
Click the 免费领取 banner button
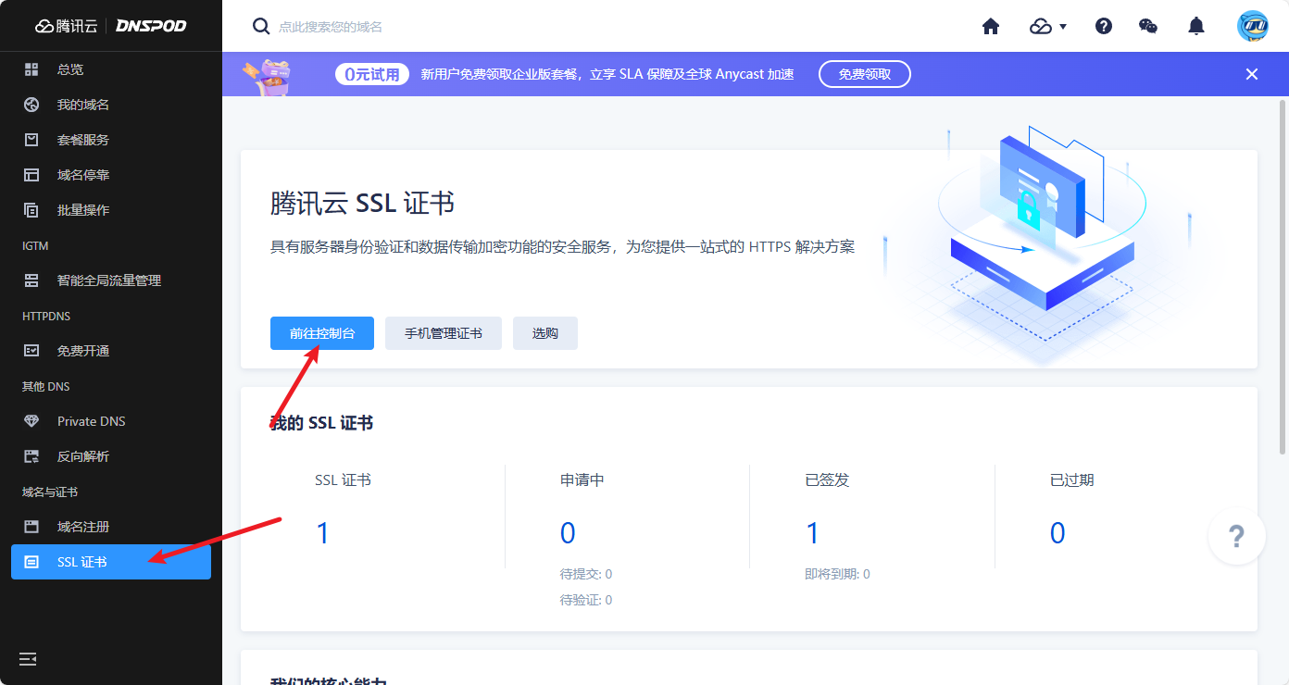tap(865, 74)
